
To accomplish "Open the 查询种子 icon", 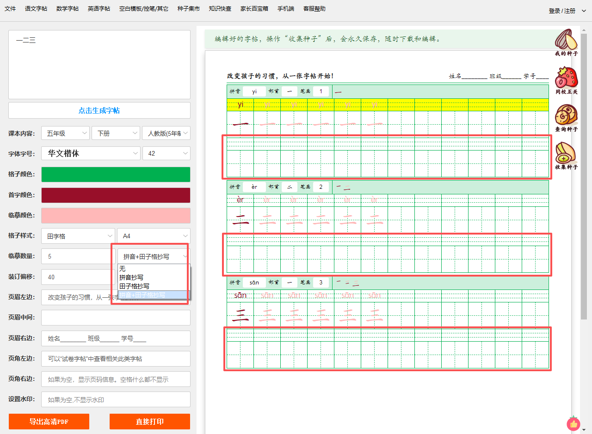I will pos(566,115).
